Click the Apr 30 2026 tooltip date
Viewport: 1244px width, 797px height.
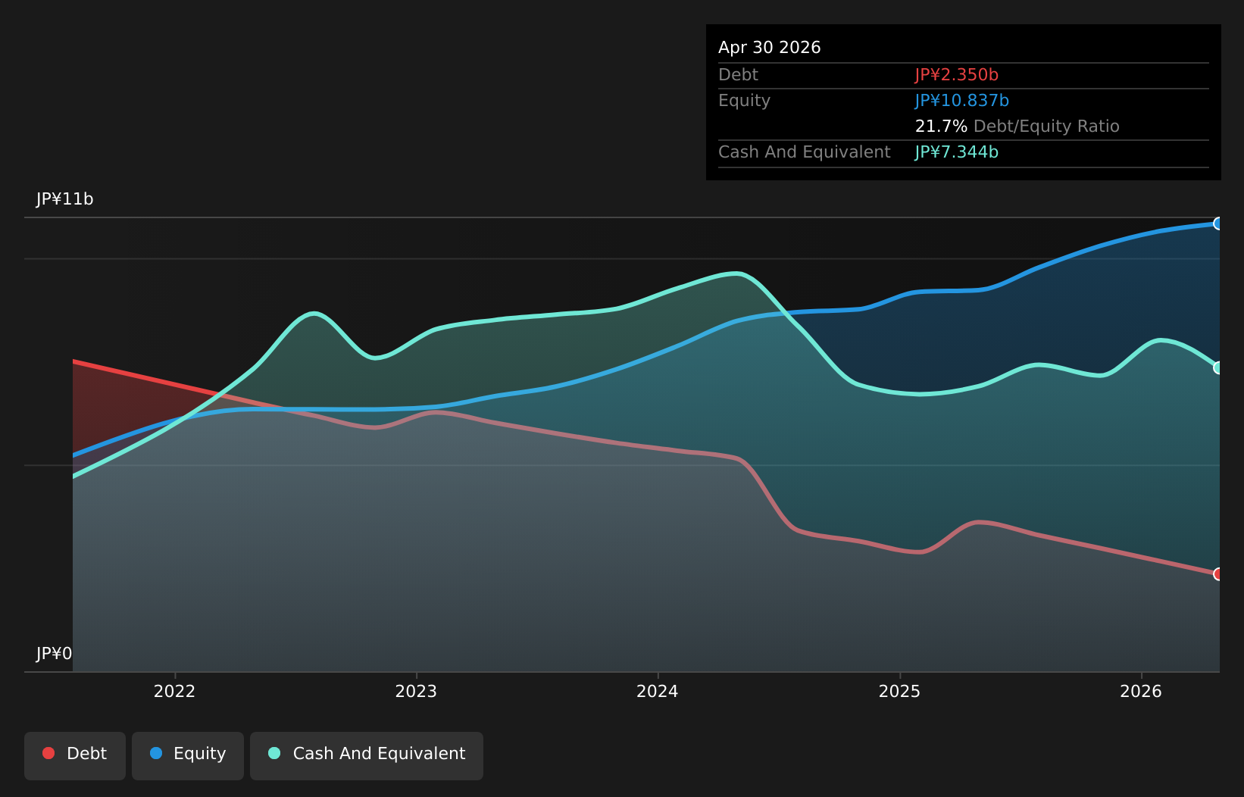click(770, 48)
